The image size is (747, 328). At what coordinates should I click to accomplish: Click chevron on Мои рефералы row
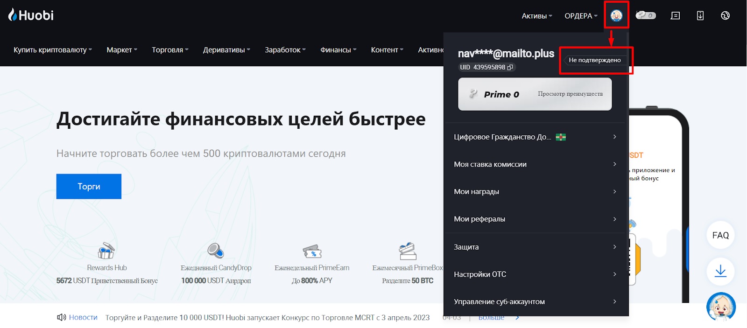614,219
